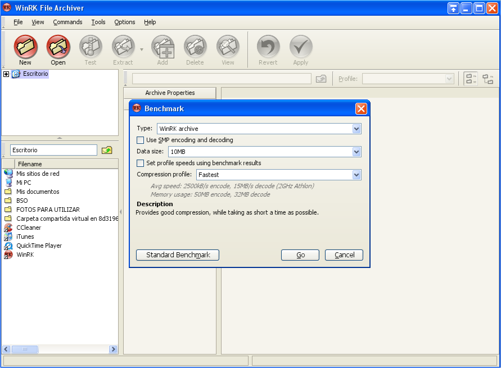This screenshot has height=368, width=501.
Task: Click the Go button
Action: point(300,255)
